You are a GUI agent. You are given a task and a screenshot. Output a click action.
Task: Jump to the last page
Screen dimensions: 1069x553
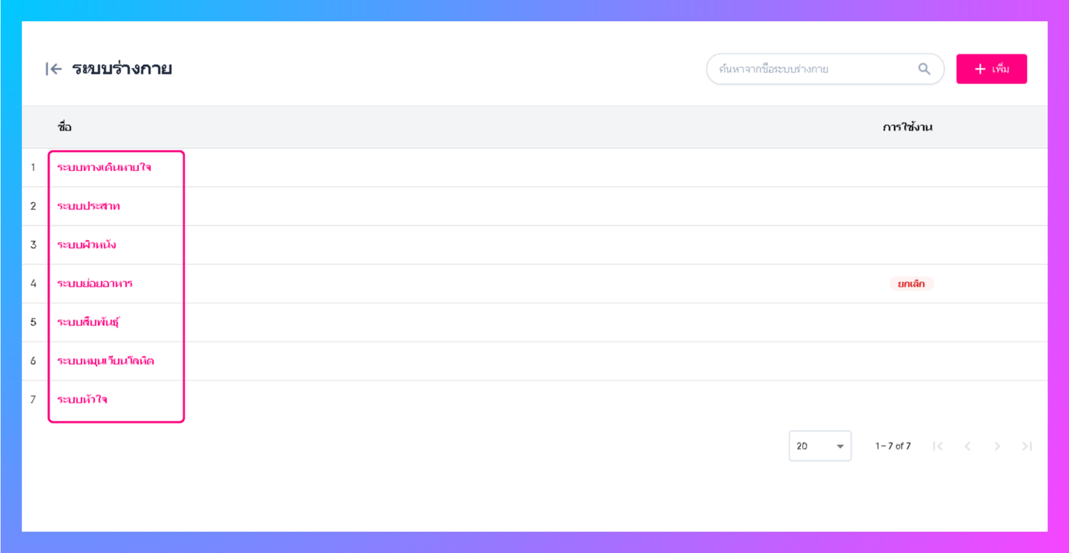(1027, 446)
